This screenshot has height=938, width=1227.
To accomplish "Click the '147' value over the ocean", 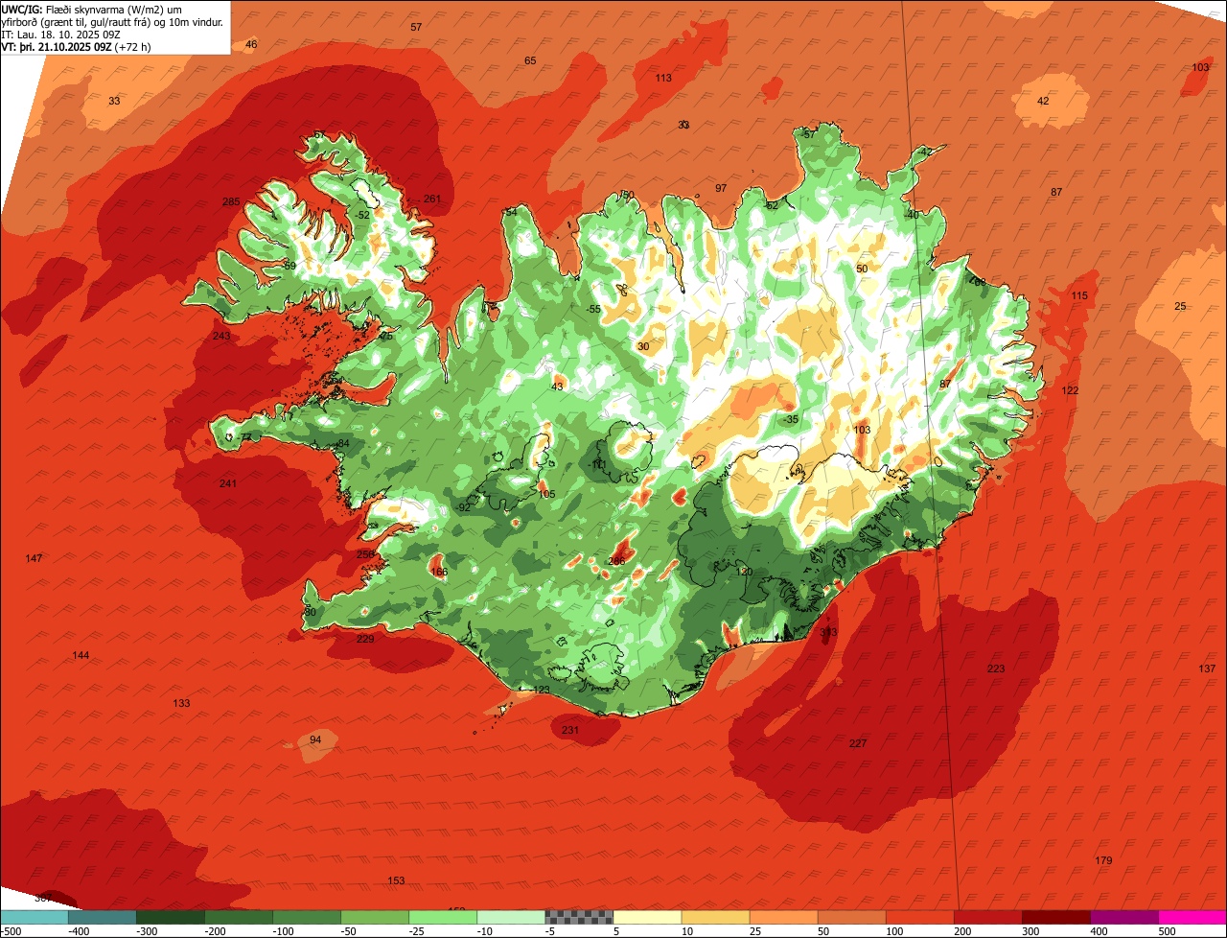I will pos(34,558).
